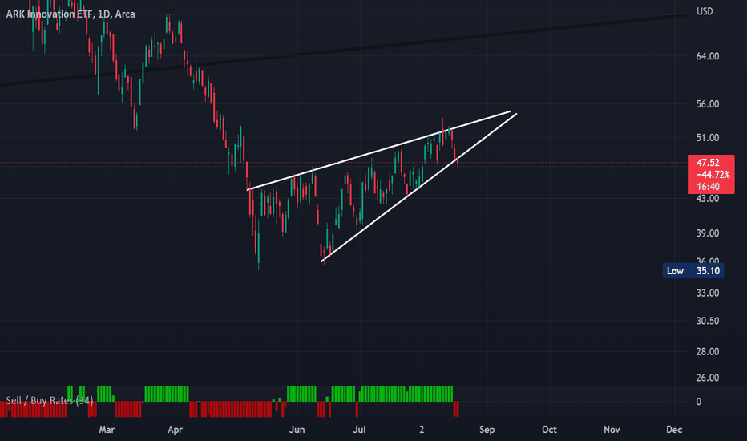
Task: Click the USD currency label
Action: coord(705,11)
